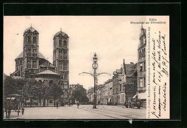Screen dimensions: 187x128
Task: Click the left church tower
Action: [x=31, y=50]
